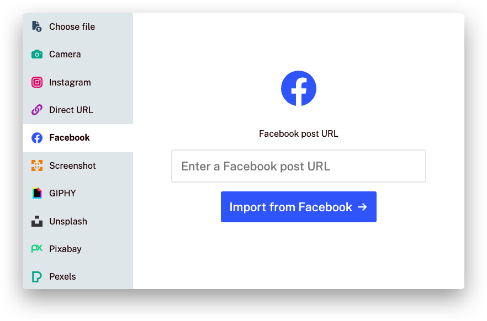Open the GIPHY tab label
This screenshot has height=321, width=487.
point(62,193)
